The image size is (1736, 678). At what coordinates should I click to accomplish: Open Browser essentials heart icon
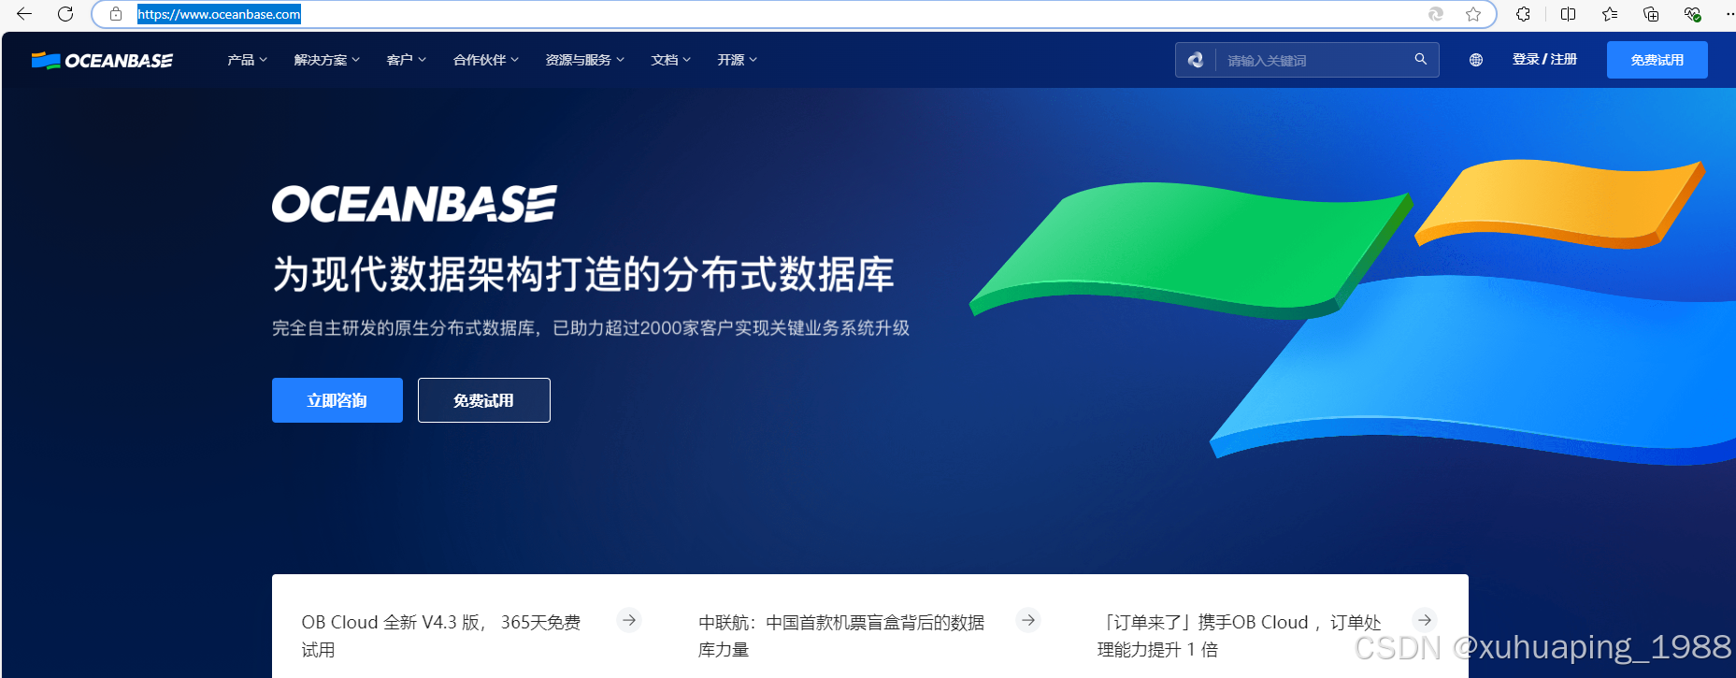point(1692,14)
